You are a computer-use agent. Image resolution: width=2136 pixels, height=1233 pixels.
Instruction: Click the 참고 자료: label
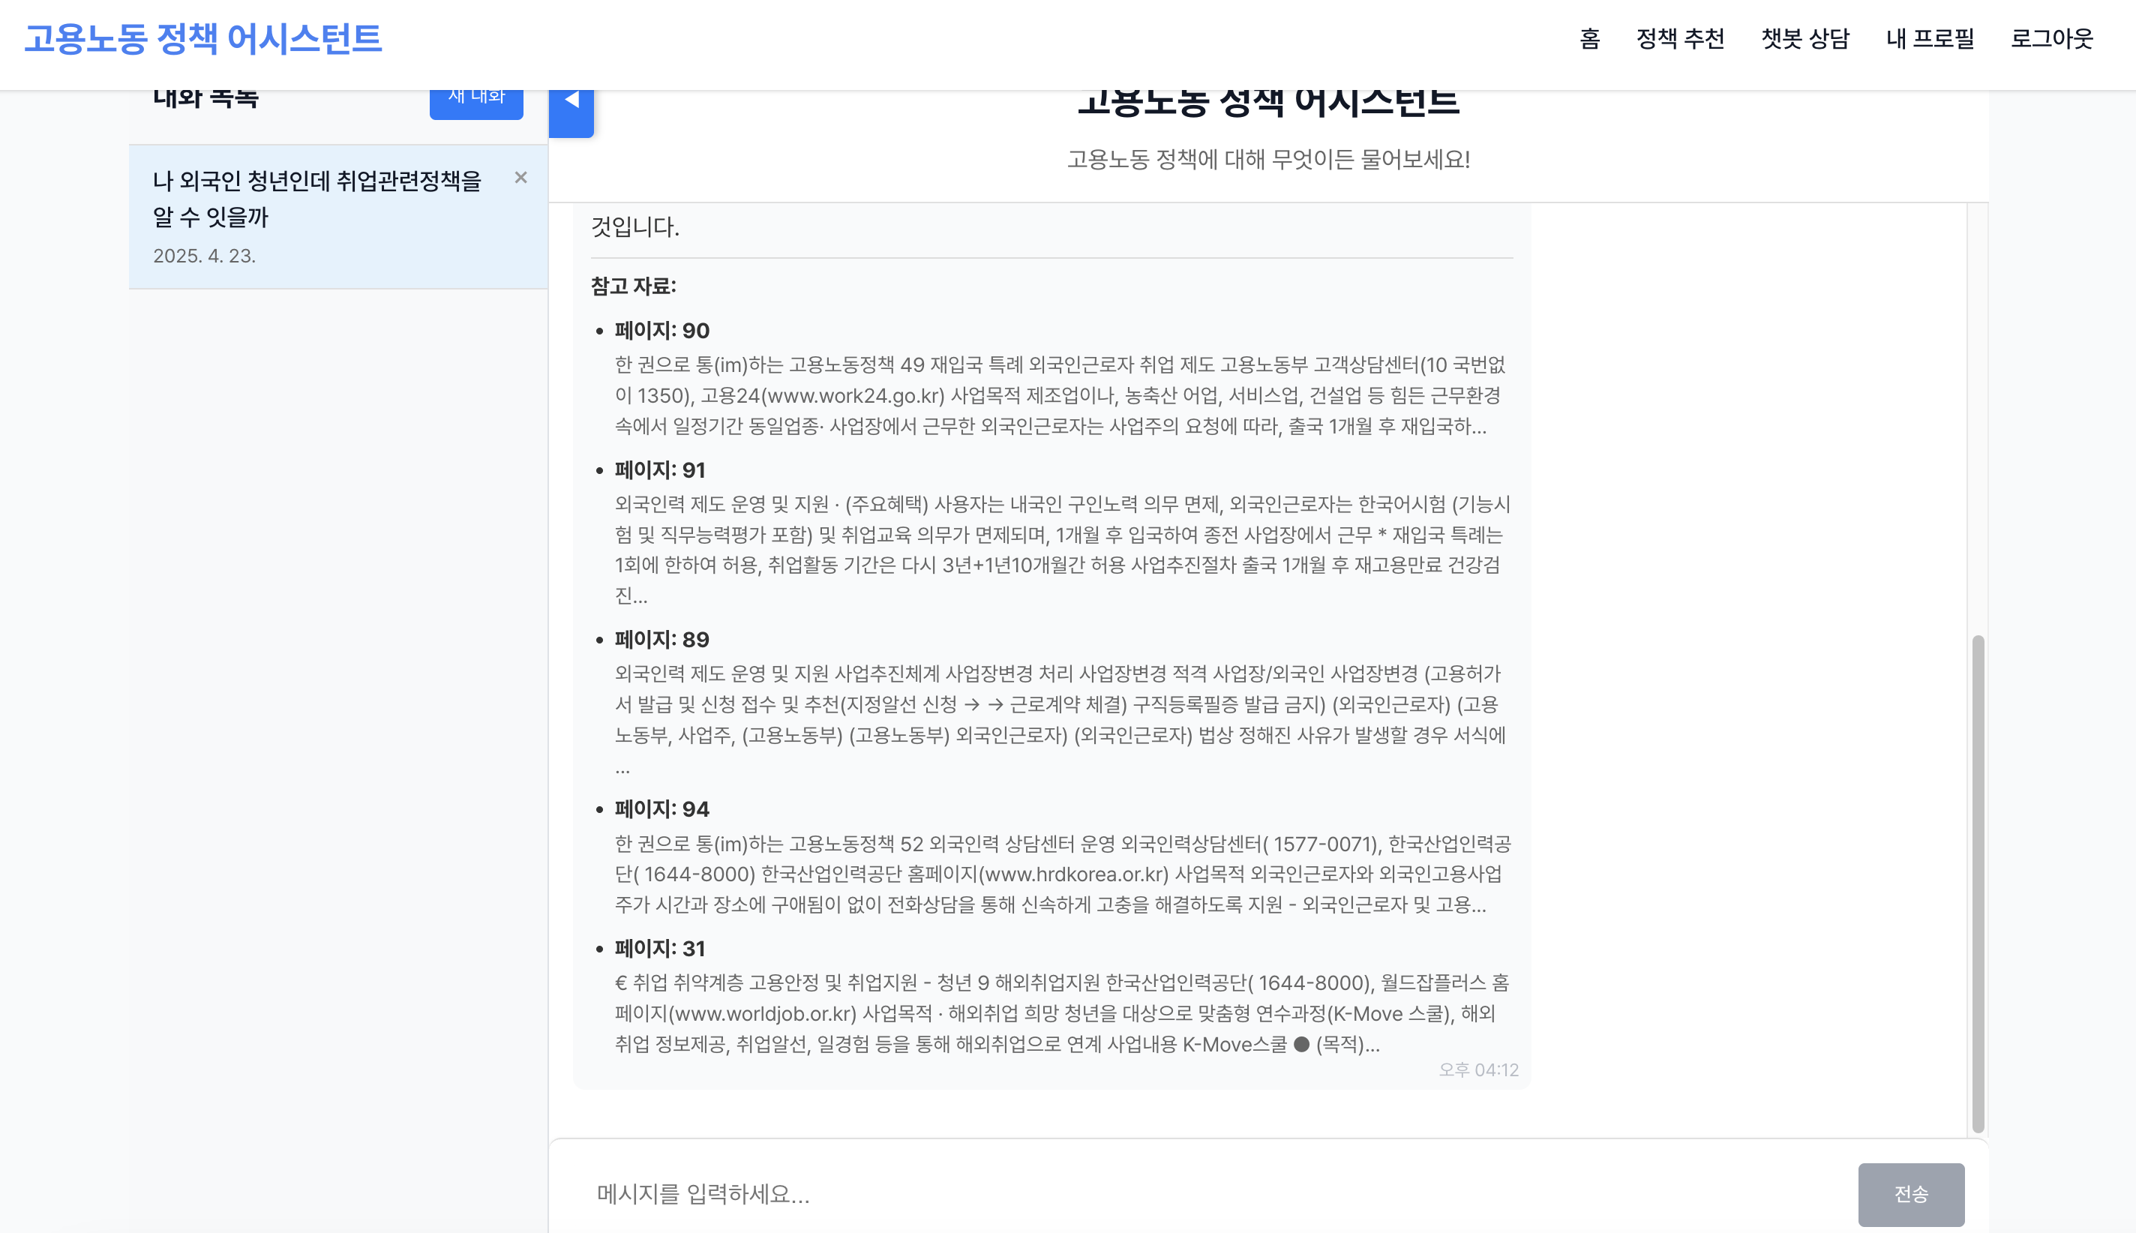(633, 286)
